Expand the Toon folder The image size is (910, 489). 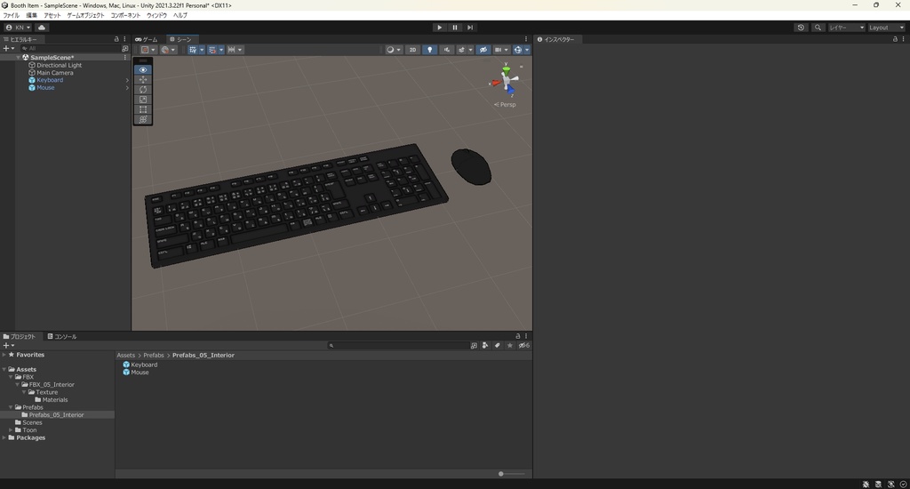pos(11,430)
